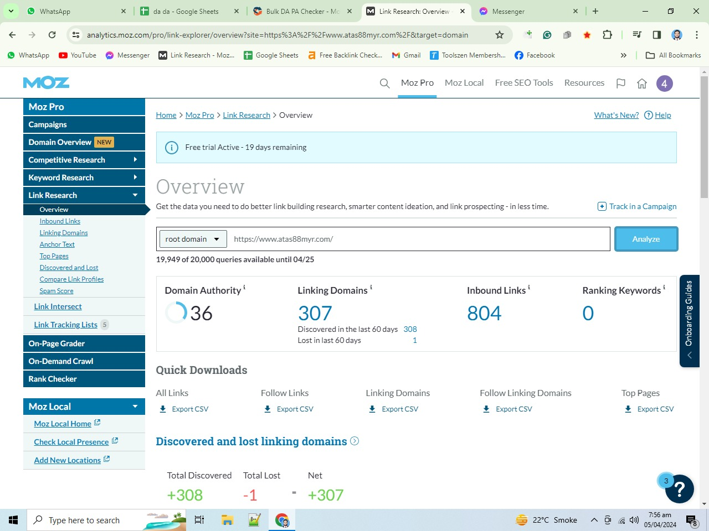
Task: Open the All Bookmarks folder
Action: [x=674, y=55]
